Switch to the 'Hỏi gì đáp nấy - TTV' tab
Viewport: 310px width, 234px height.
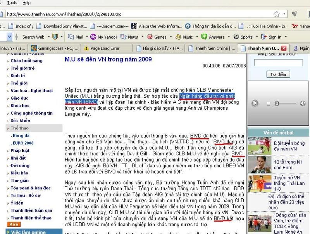point(160,48)
